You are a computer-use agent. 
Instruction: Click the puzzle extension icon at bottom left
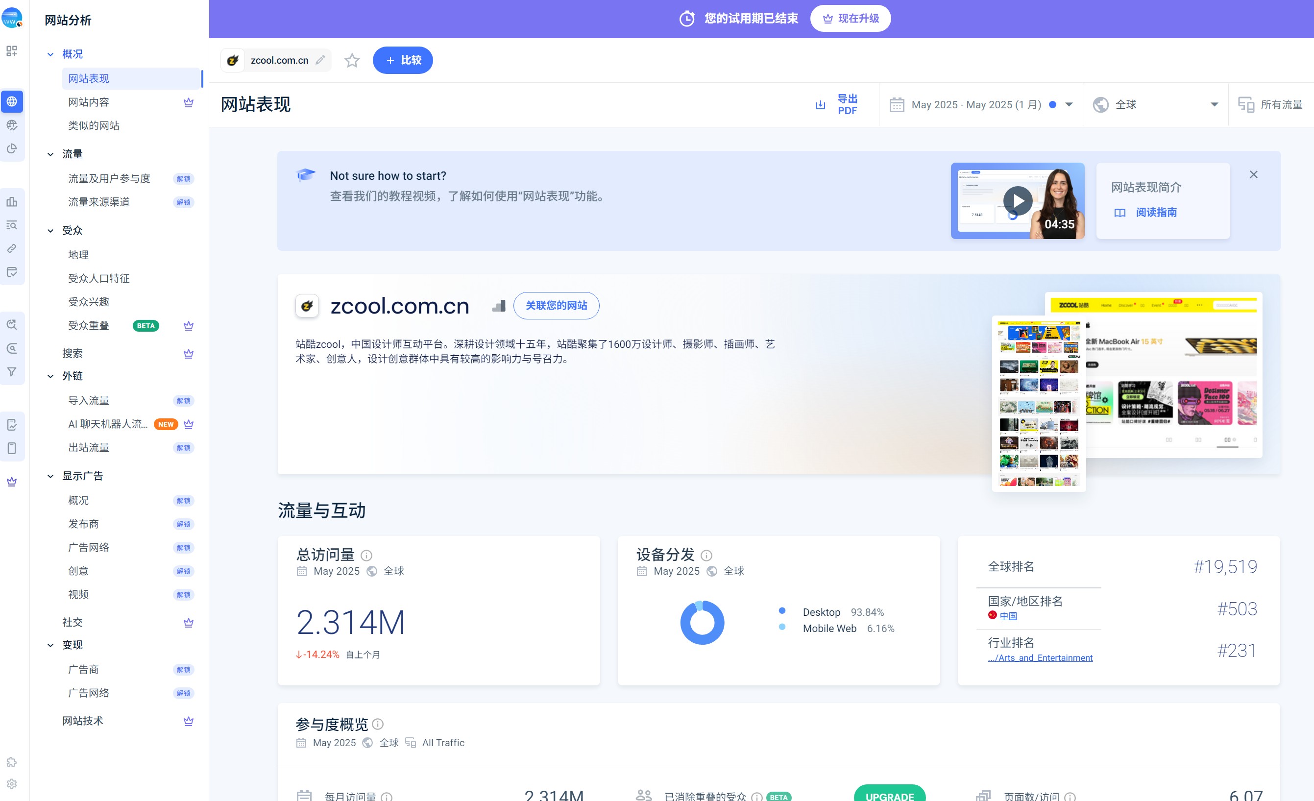[12, 761]
